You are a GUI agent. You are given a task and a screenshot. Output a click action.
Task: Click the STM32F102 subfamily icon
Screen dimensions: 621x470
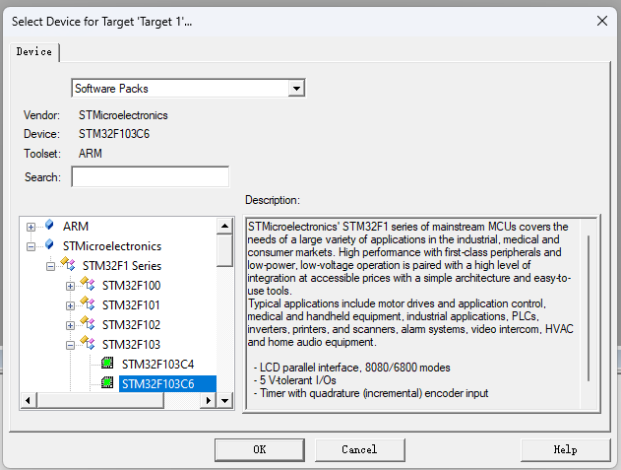pos(89,325)
